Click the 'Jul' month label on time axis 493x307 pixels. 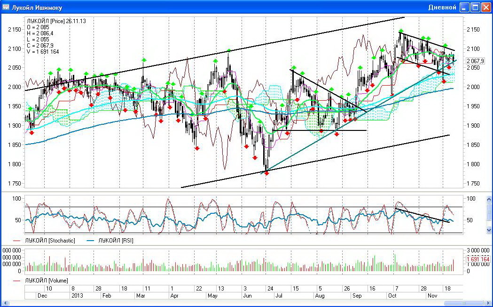pyautogui.click(x=279, y=296)
